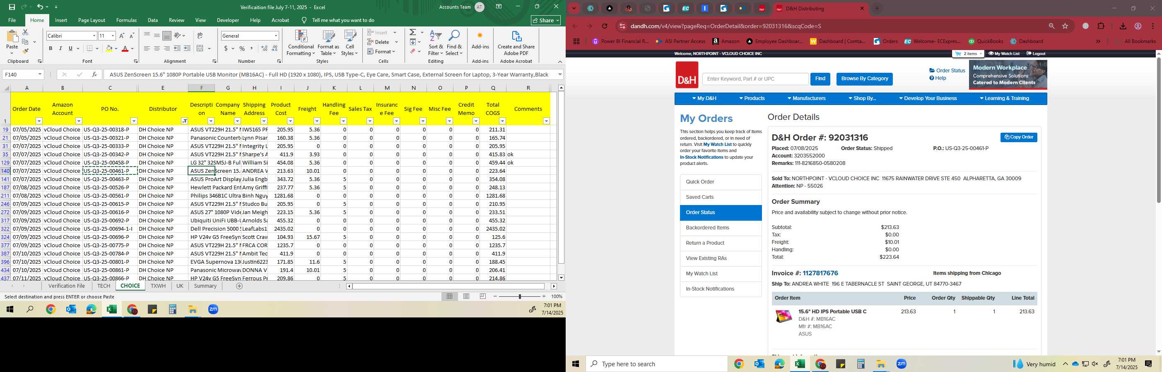Screen dimensions: 1162x372
Task: Open the font size 11 dropdown
Action: (113, 36)
